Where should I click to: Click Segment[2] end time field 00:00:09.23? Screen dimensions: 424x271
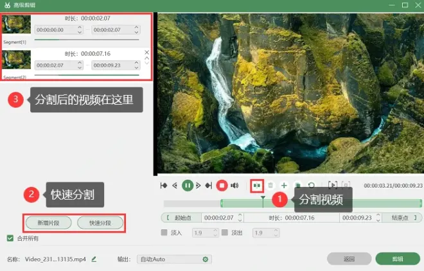[116, 65]
